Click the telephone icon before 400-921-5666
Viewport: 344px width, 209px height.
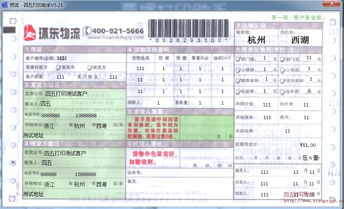pyautogui.click(x=87, y=31)
